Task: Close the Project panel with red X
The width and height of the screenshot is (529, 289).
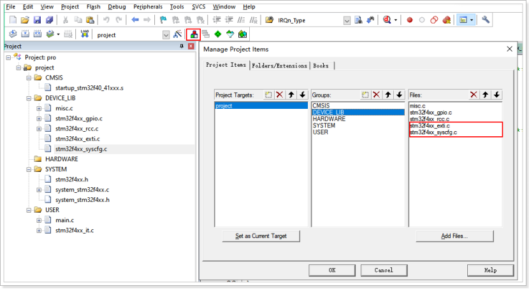Action: coord(191,46)
